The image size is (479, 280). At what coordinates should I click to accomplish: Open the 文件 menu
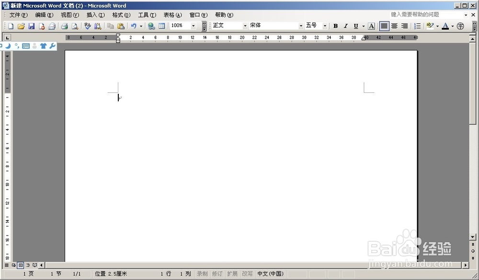[x=18, y=15]
